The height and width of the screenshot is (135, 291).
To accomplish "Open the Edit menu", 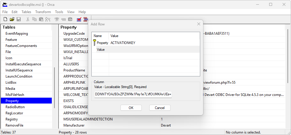I will tap(15, 12).
